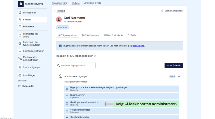Click the Fullmakter hos andre padlock icon

pos(20,35)
